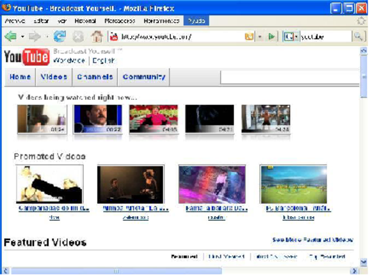Click the horizontal scrollbar right arrow
Screen dimensions: 373x276
click(354, 271)
